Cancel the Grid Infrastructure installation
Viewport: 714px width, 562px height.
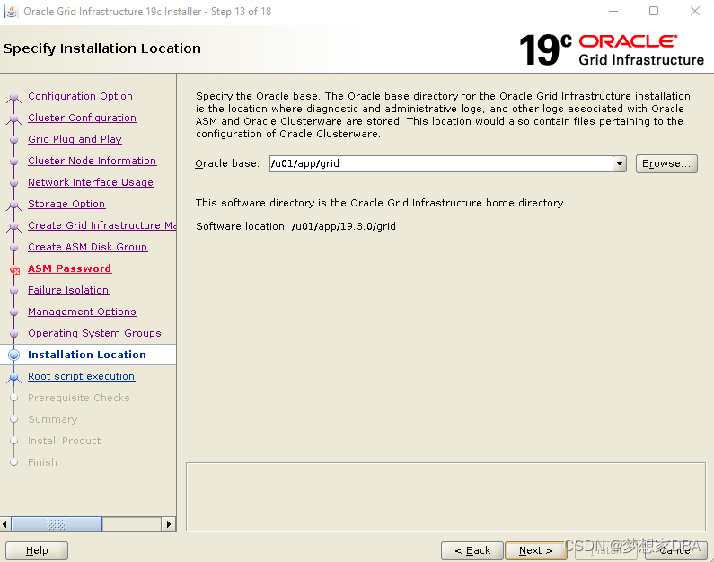pos(676,550)
